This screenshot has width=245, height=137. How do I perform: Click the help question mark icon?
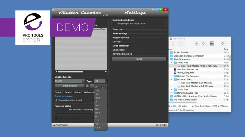(157, 10)
